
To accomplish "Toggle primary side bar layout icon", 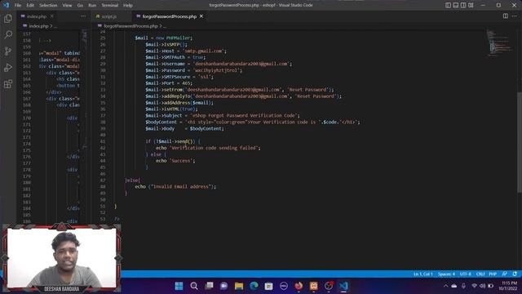I will [448, 5].
